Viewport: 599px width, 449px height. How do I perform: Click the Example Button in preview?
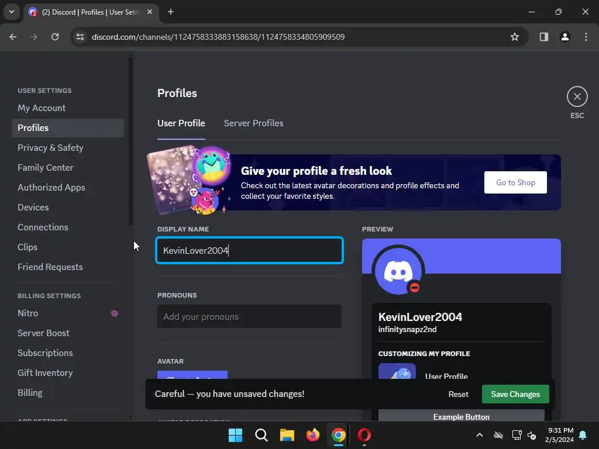(x=461, y=416)
